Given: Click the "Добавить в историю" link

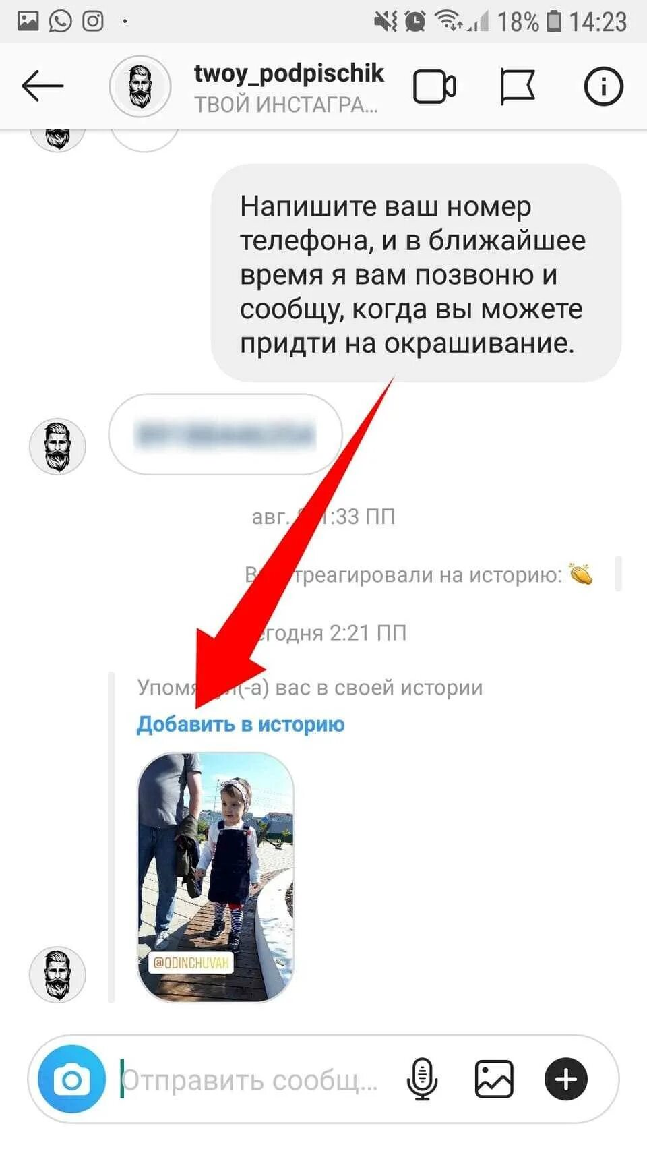Looking at the screenshot, I should (241, 724).
